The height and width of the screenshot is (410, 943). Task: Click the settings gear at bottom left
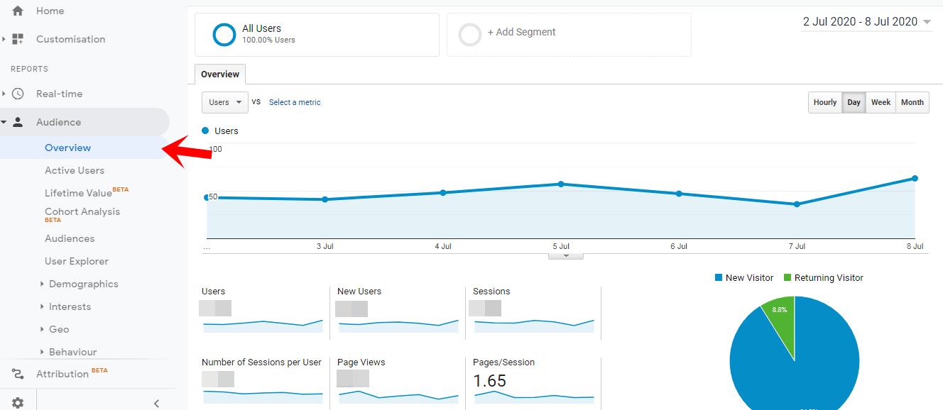tap(17, 401)
